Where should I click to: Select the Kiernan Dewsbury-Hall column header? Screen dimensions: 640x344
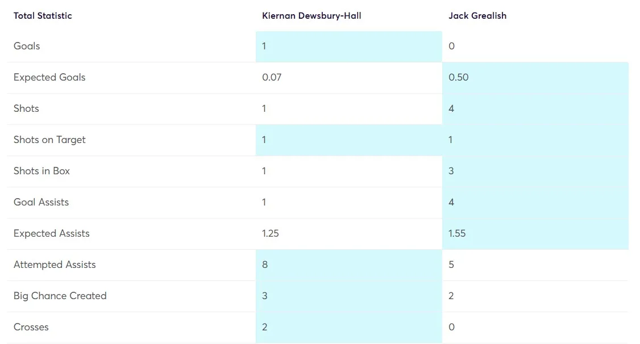[x=311, y=15]
